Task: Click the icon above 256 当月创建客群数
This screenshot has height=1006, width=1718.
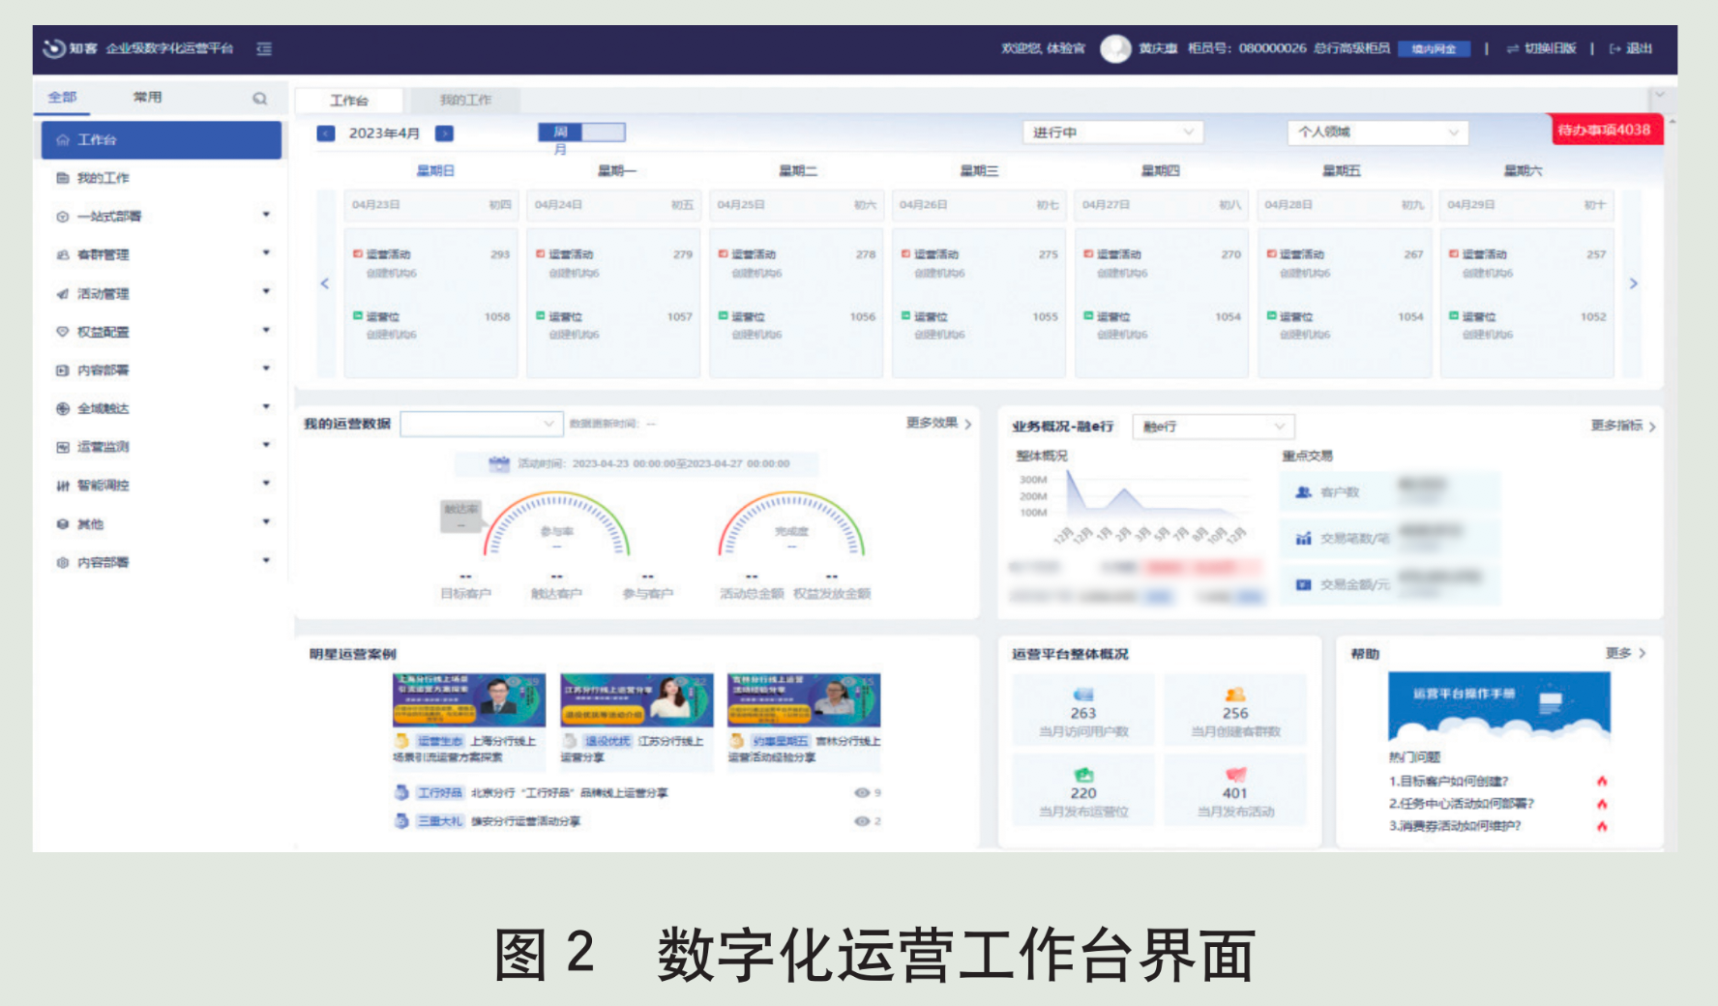Action: pyautogui.click(x=1235, y=694)
